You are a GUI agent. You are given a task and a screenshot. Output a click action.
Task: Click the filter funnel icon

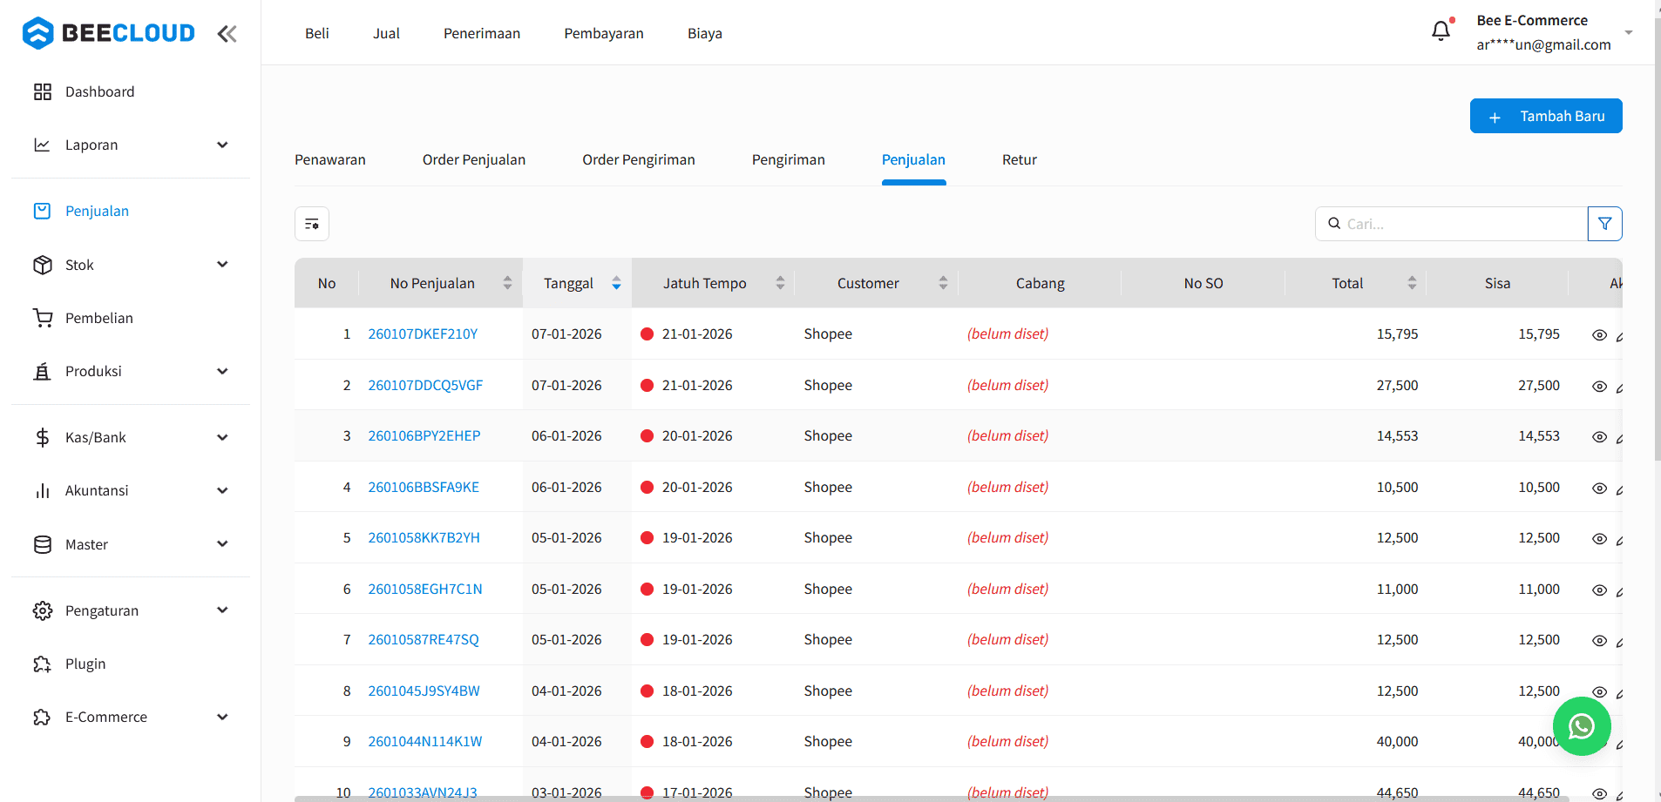tap(1604, 224)
